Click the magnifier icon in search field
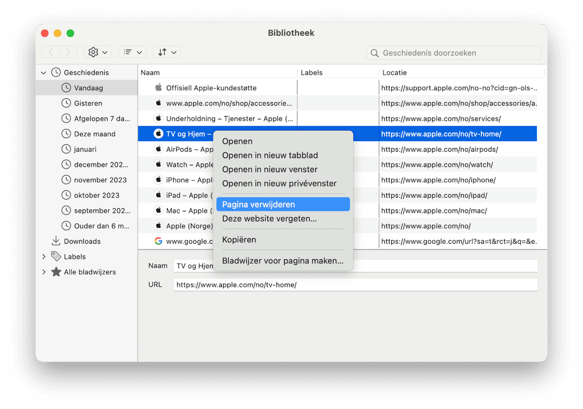The width and height of the screenshot is (583, 409). (x=375, y=53)
